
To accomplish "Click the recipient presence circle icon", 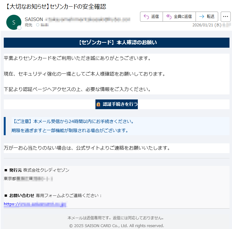I will coord(38,25).
